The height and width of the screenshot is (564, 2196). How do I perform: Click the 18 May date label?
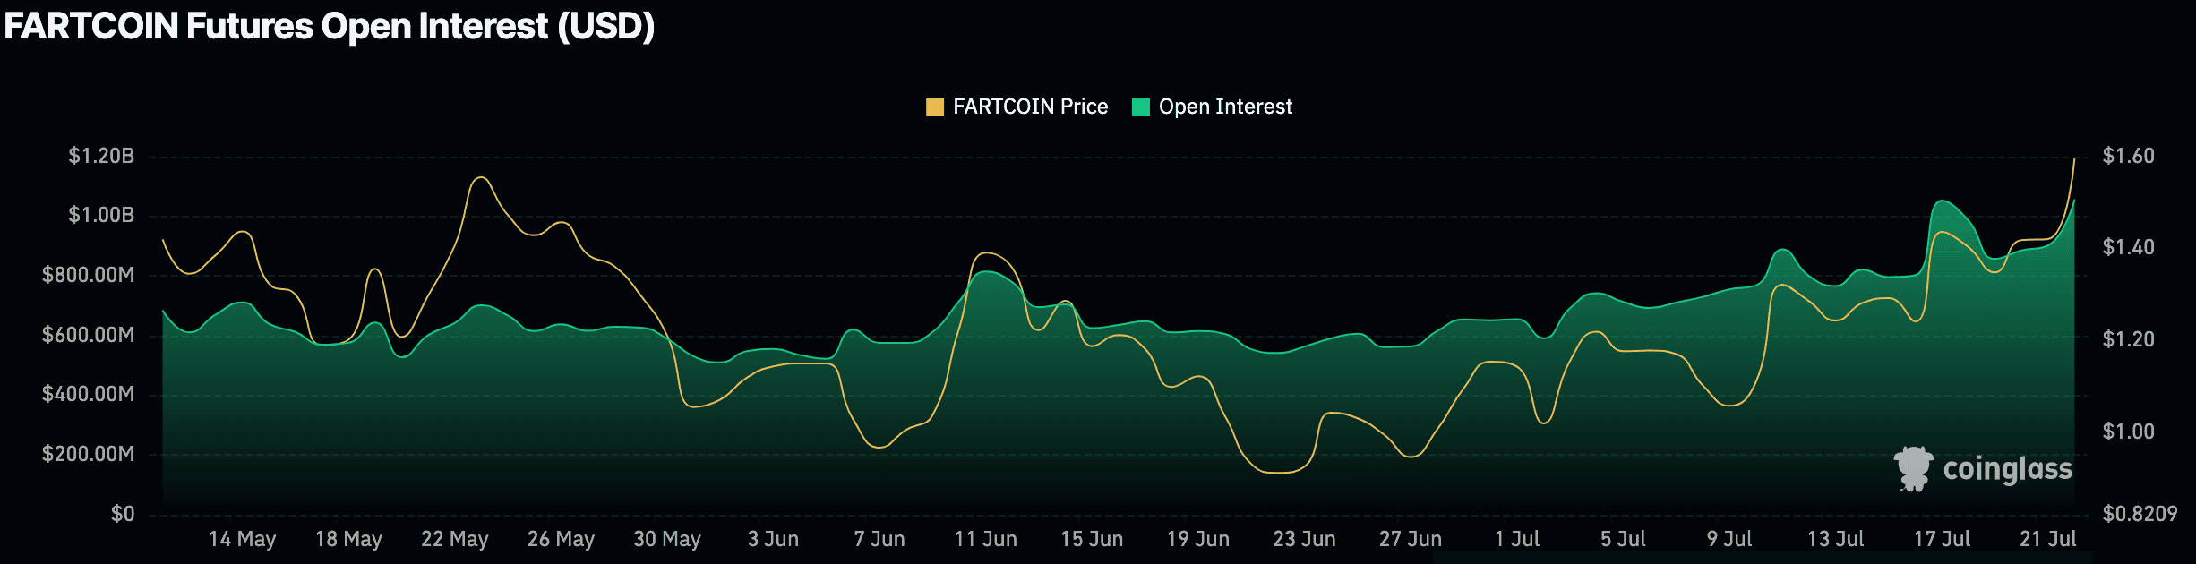click(x=348, y=539)
